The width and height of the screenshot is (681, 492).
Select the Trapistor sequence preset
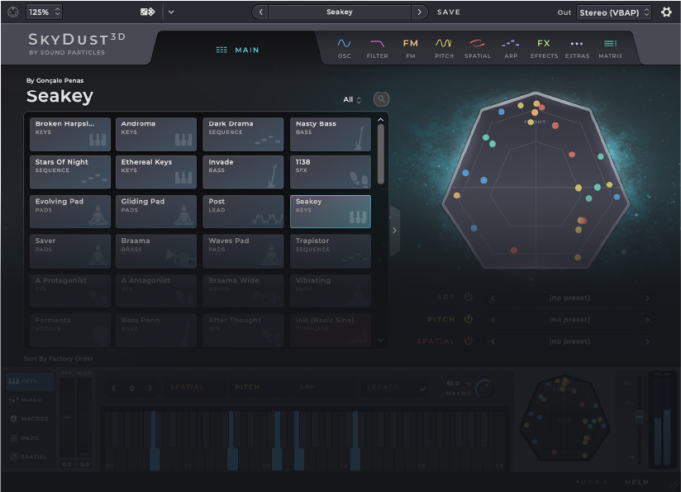click(x=330, y=251)
